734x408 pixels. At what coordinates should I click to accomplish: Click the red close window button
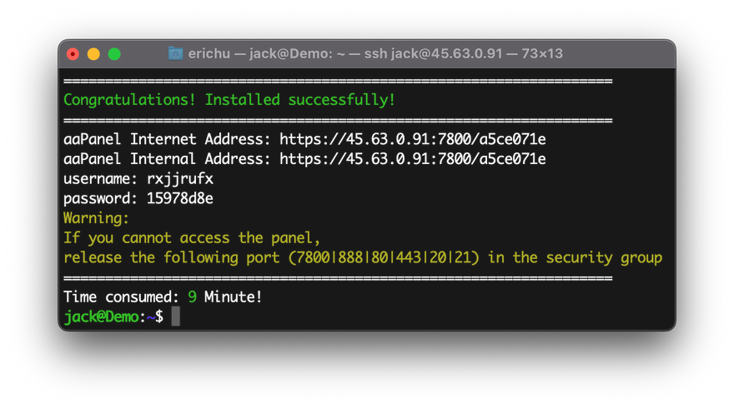click(x=73, y=54)
